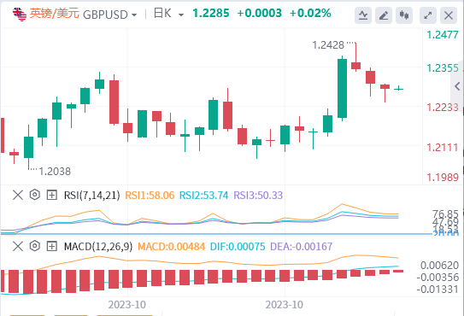Click the change value +0.0003
464x316 pixels.
260,14
